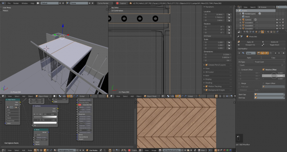Viewport: 287px width, 152px height.
Task: Lock the Location X transform
Action: click(229, 14)
